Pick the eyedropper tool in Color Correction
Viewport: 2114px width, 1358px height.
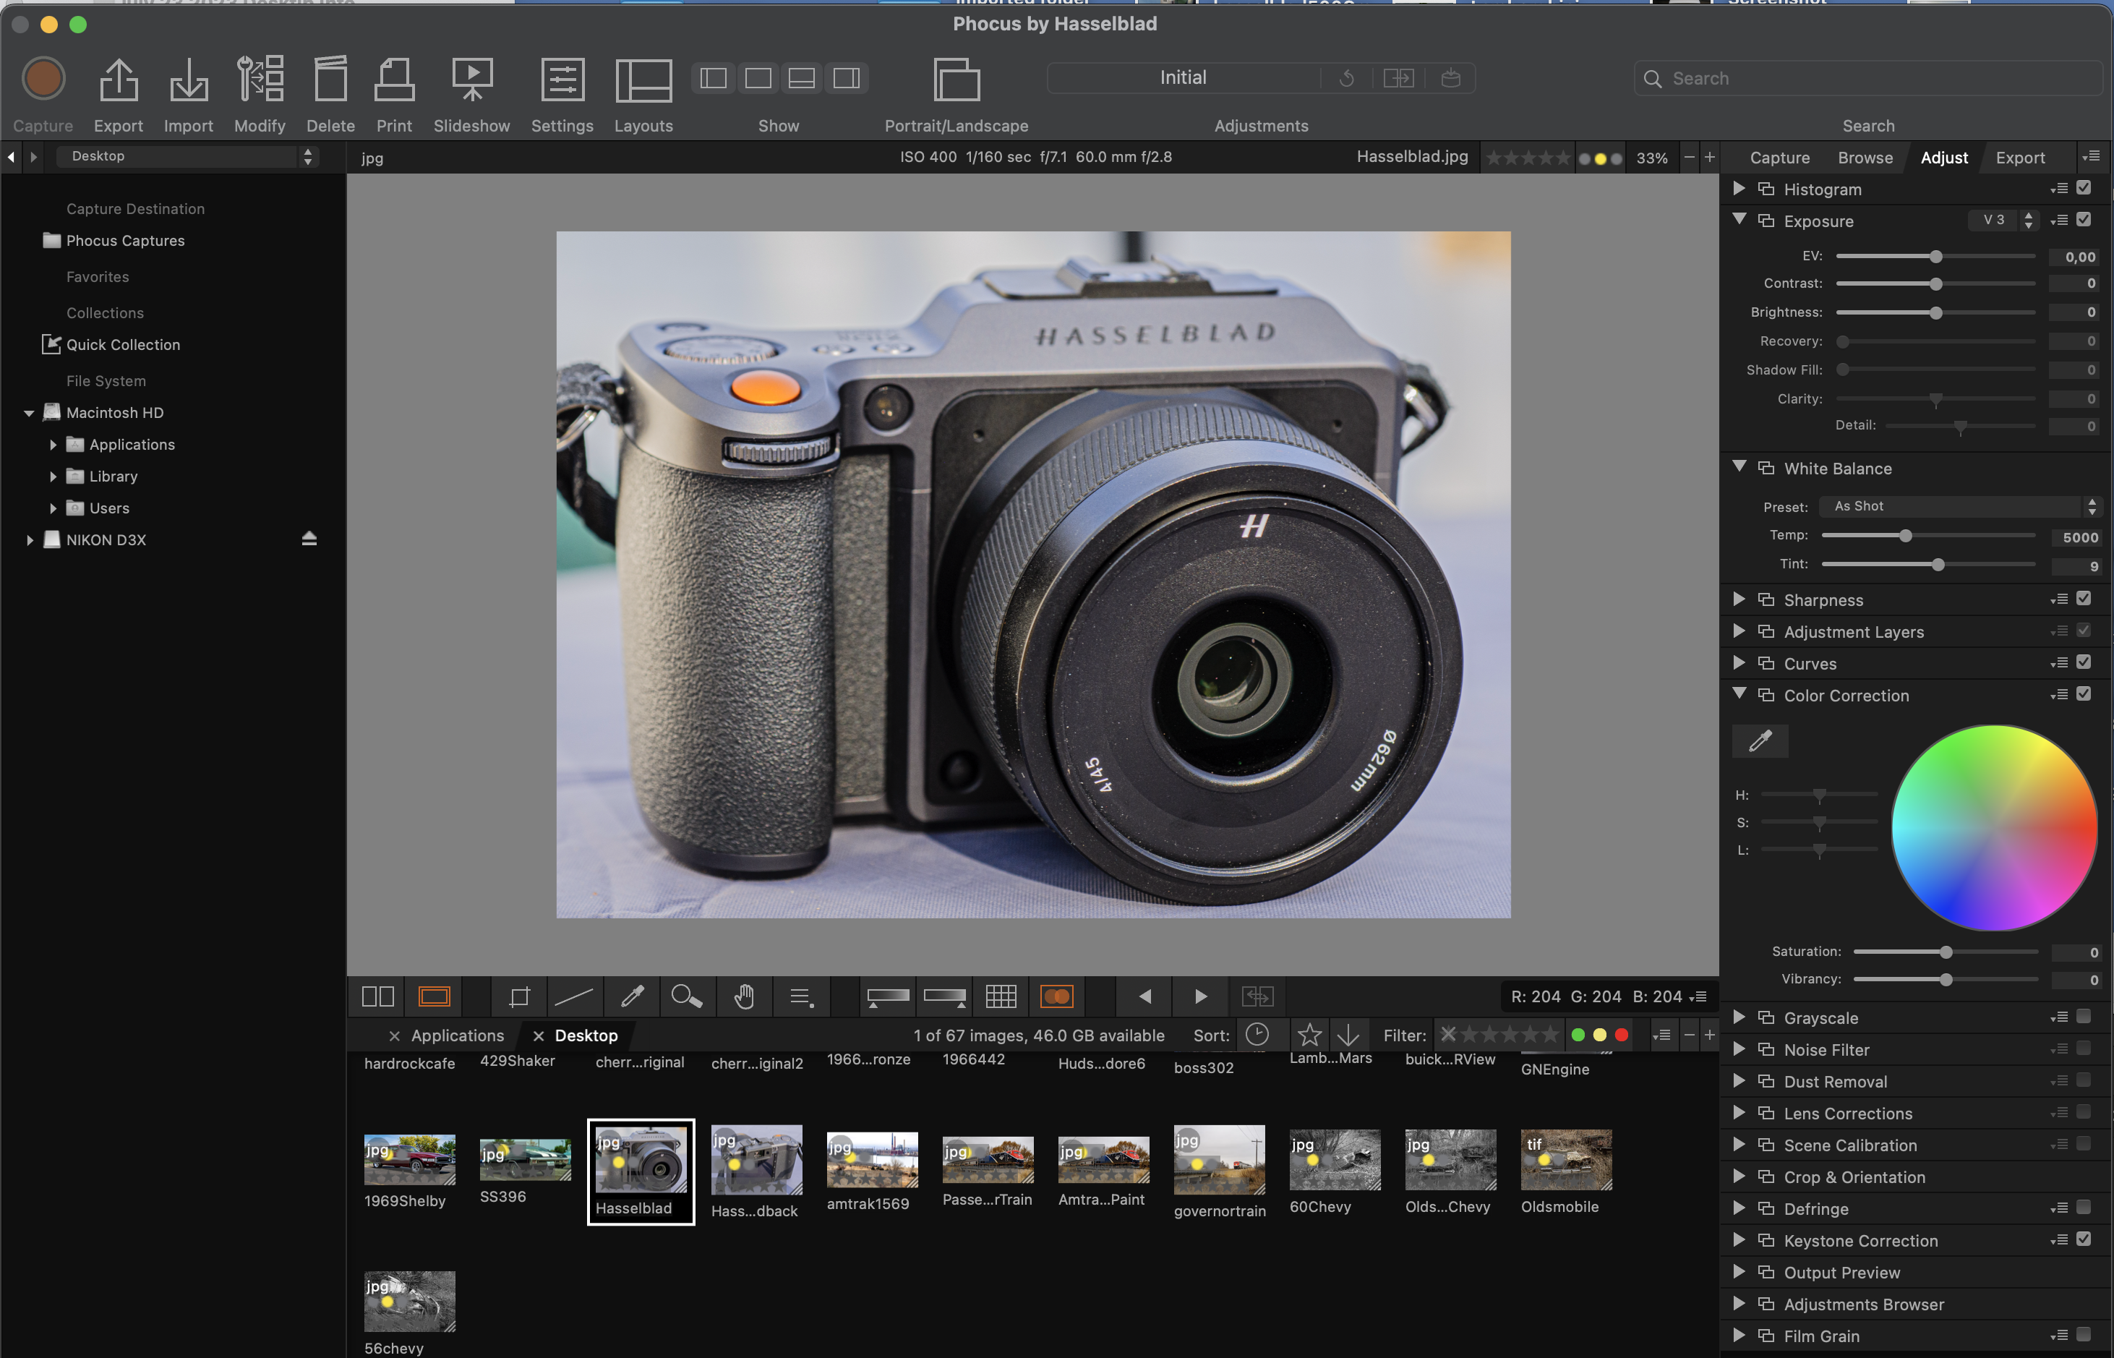[1760, 740]
